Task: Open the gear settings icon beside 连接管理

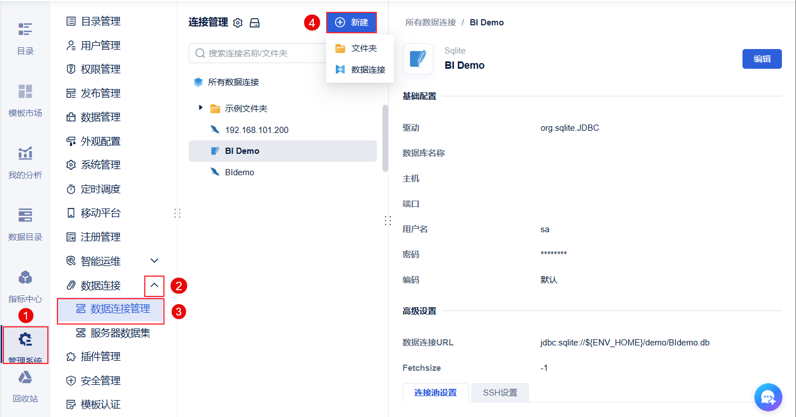Action: coord(237,23)
